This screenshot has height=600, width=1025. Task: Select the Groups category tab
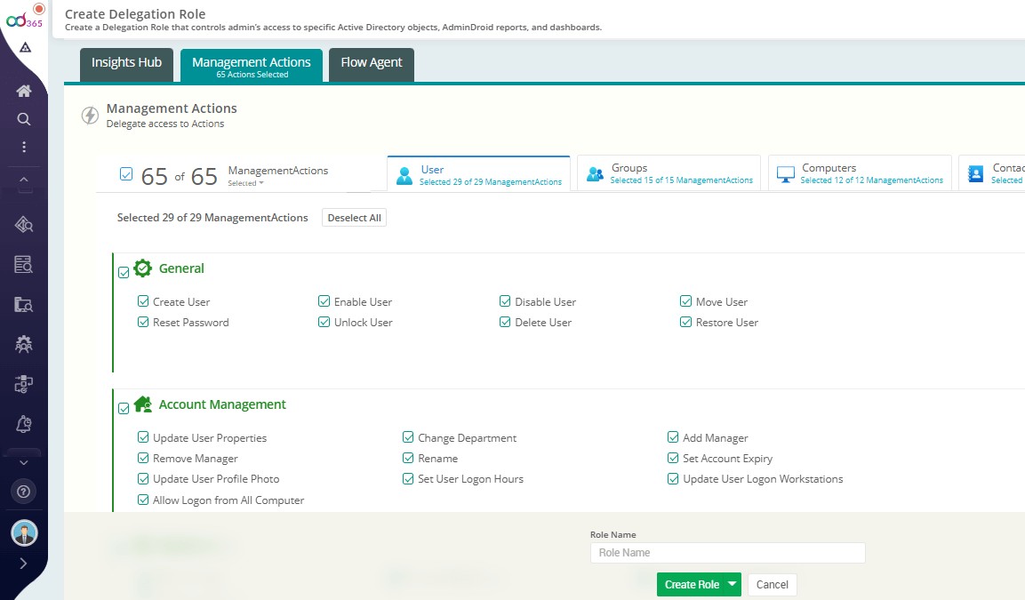669,172
